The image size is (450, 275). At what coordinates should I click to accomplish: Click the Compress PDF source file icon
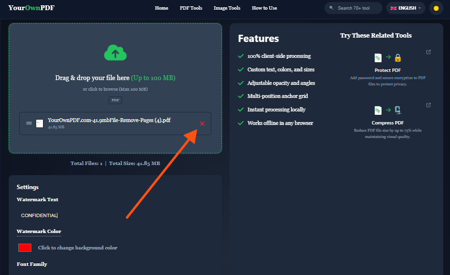click(x=378, y=110)
